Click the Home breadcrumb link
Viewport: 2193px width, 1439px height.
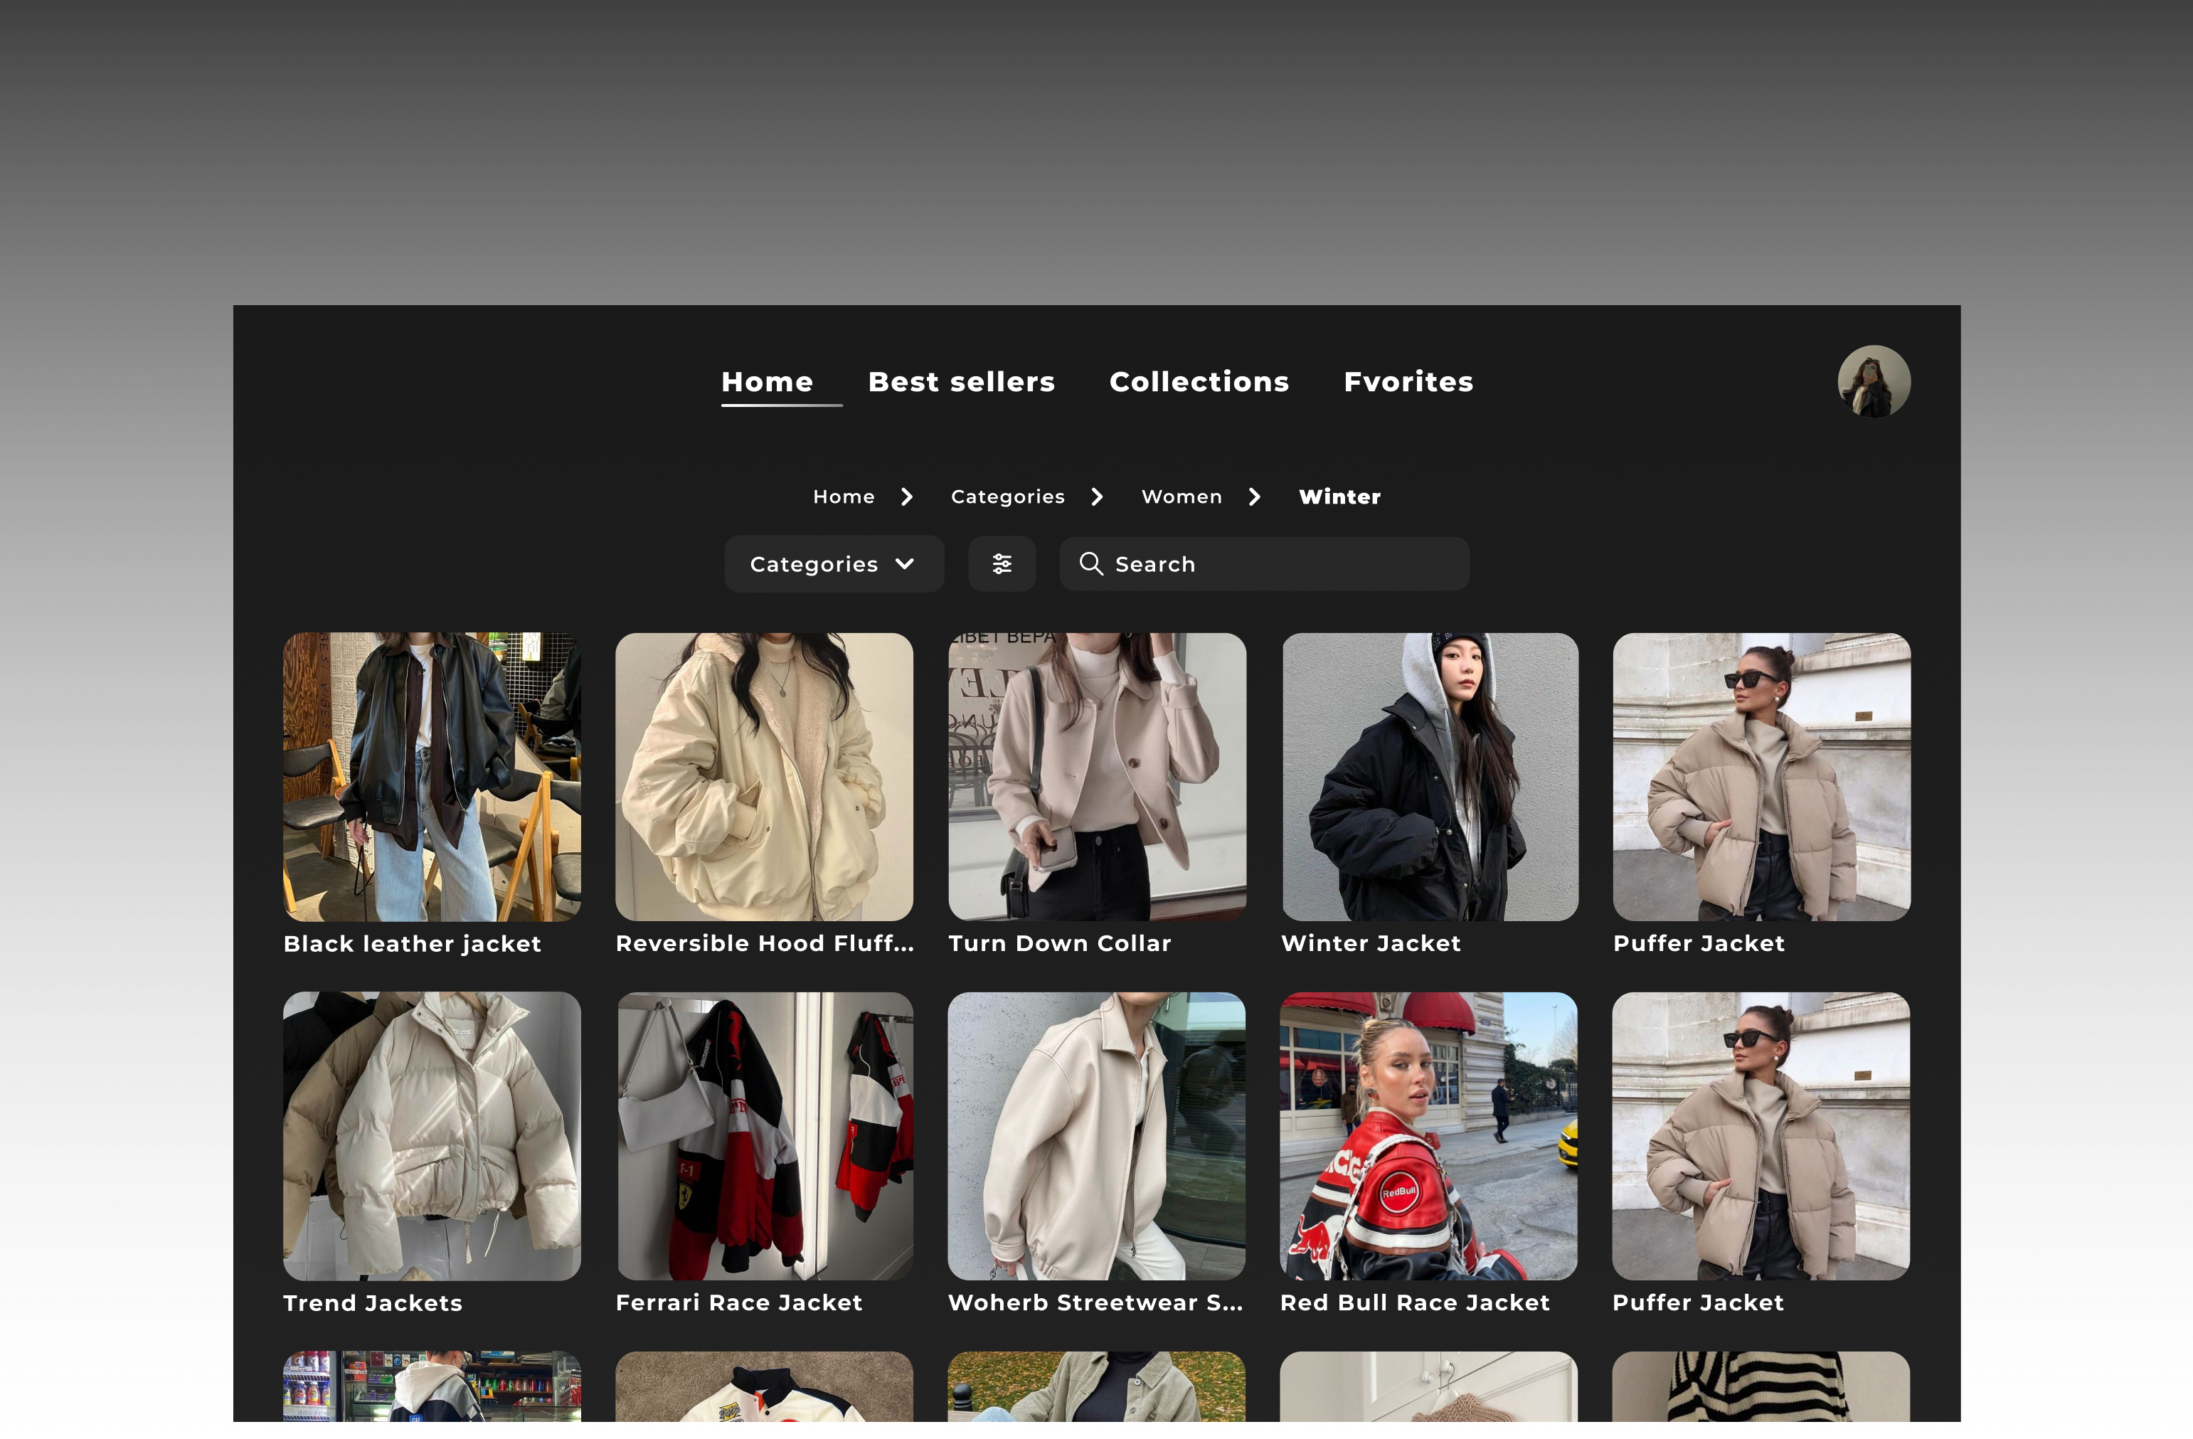[843, 497]
